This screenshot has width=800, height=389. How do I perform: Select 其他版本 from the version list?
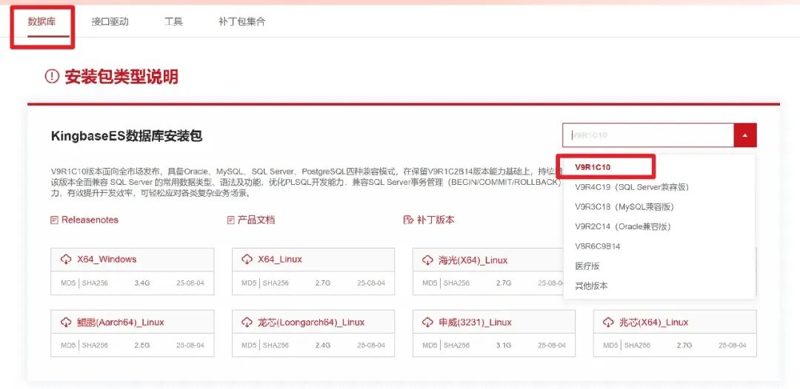point(591,286)
